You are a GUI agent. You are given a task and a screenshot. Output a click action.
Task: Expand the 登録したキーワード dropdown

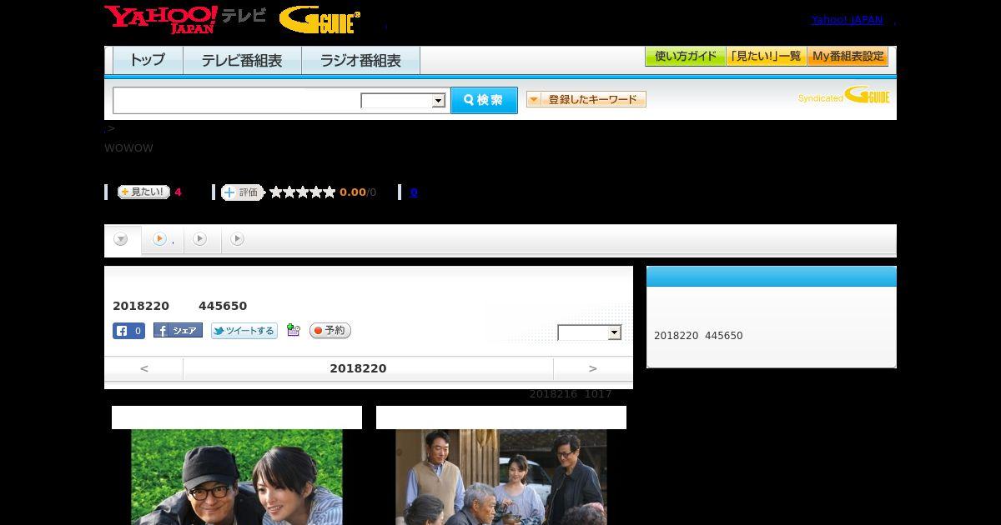tap(586, 99)
